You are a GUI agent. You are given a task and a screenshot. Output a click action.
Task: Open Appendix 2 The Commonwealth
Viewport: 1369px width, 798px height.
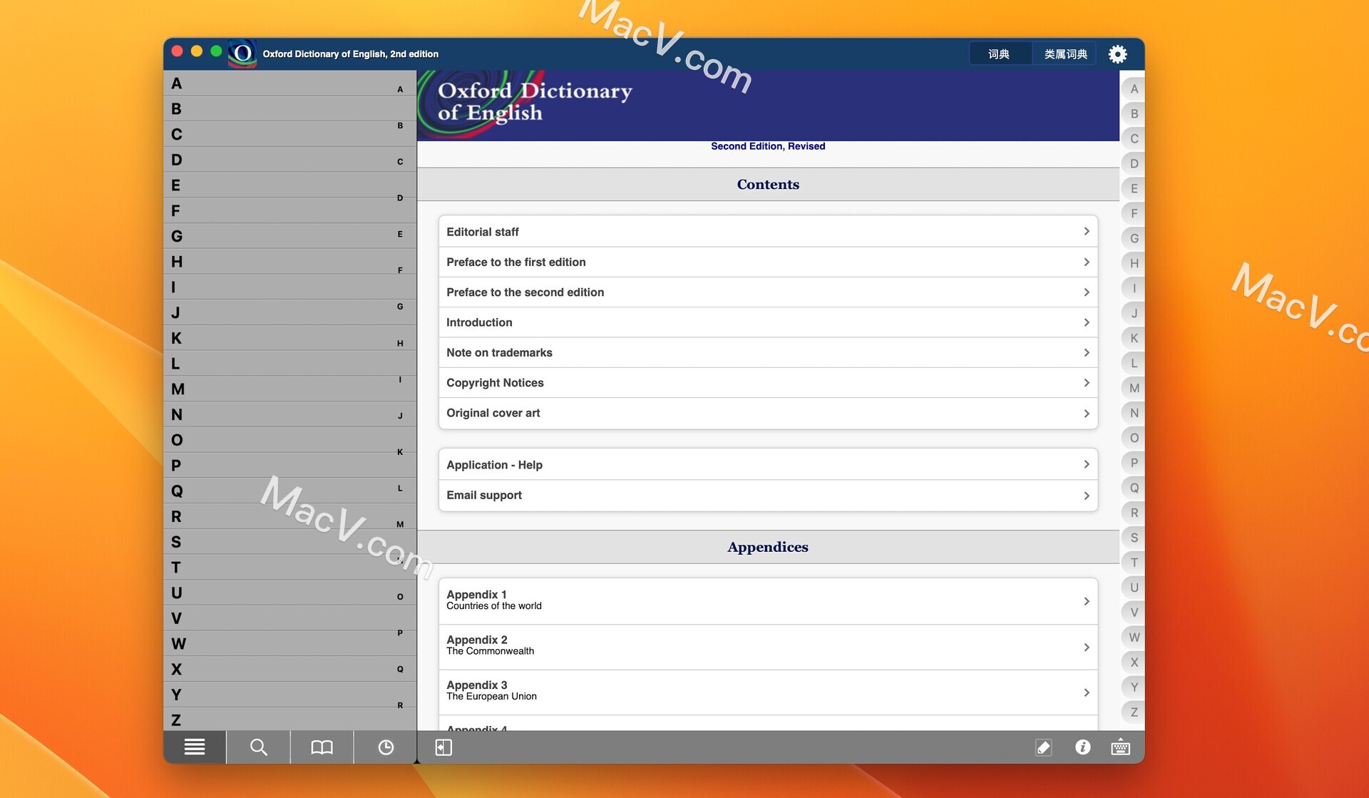pos(768,647)
